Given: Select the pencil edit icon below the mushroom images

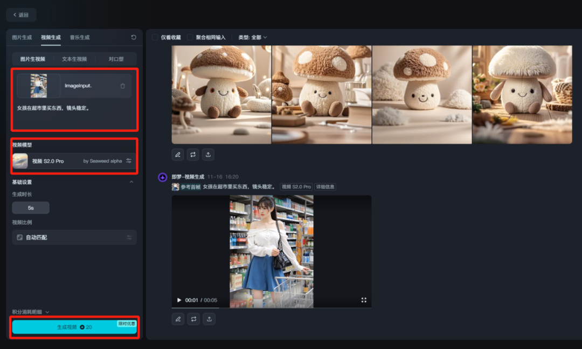Looking at the screenshot, I should (x=178, y=155).
